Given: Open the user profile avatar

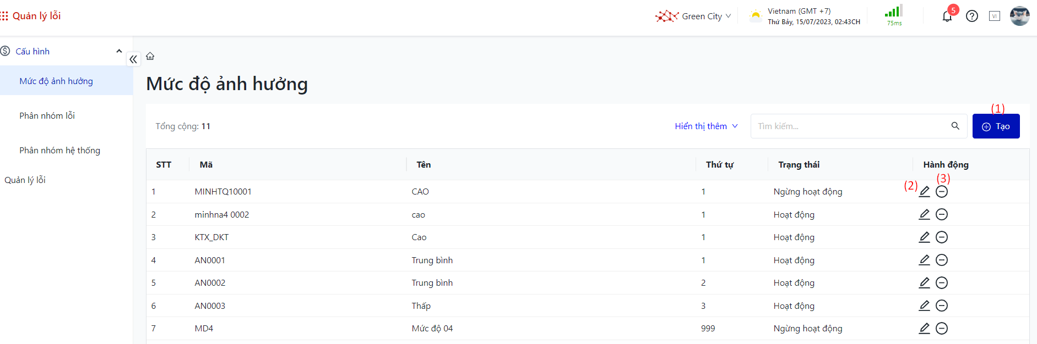Looking at the screenshot, I should tap(1019, 16).
